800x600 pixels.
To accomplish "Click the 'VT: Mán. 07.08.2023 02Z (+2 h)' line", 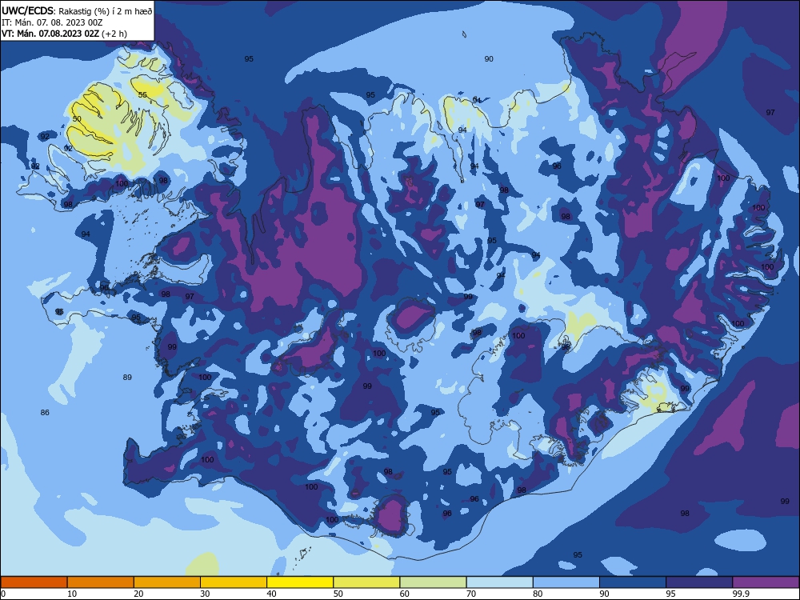I will 64,34.
